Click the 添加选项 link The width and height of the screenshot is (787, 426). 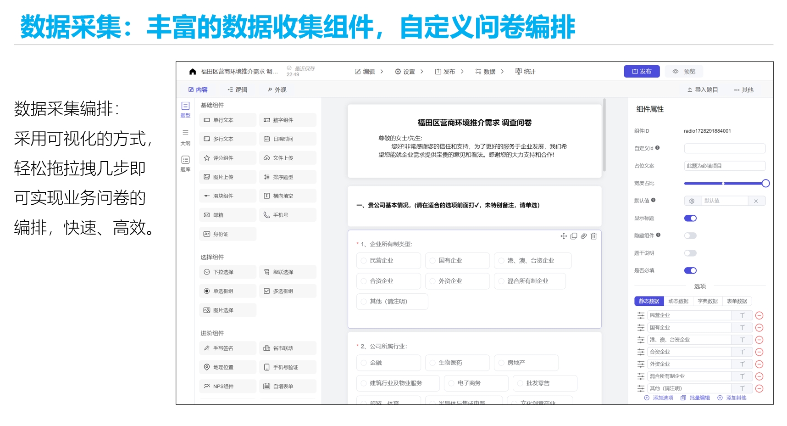click(x=659, y=398)
